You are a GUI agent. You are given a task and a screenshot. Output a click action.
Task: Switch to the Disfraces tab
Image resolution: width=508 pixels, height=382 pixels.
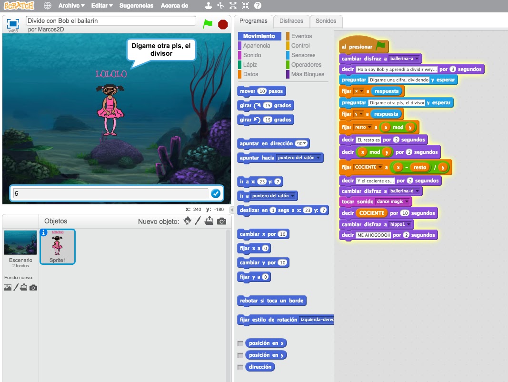point(291,21)
